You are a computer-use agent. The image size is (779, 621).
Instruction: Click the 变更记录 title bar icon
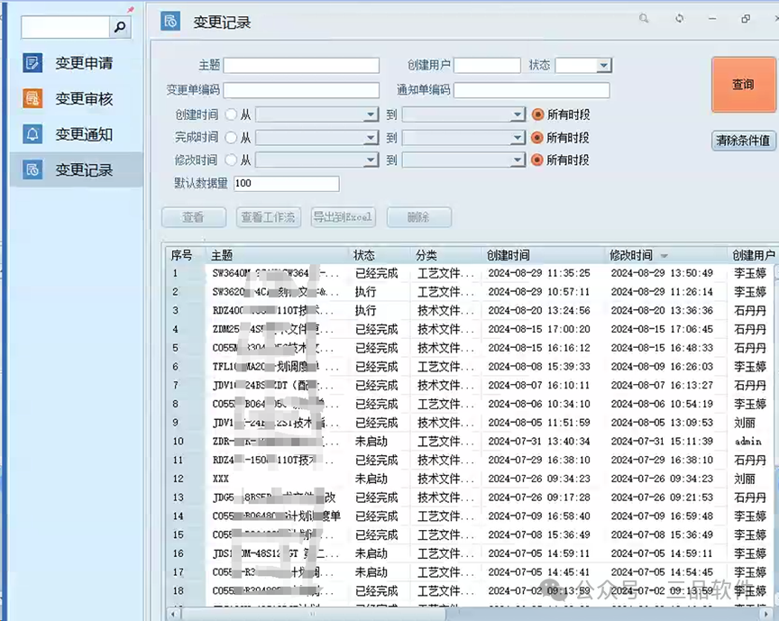tap(170, 22)
